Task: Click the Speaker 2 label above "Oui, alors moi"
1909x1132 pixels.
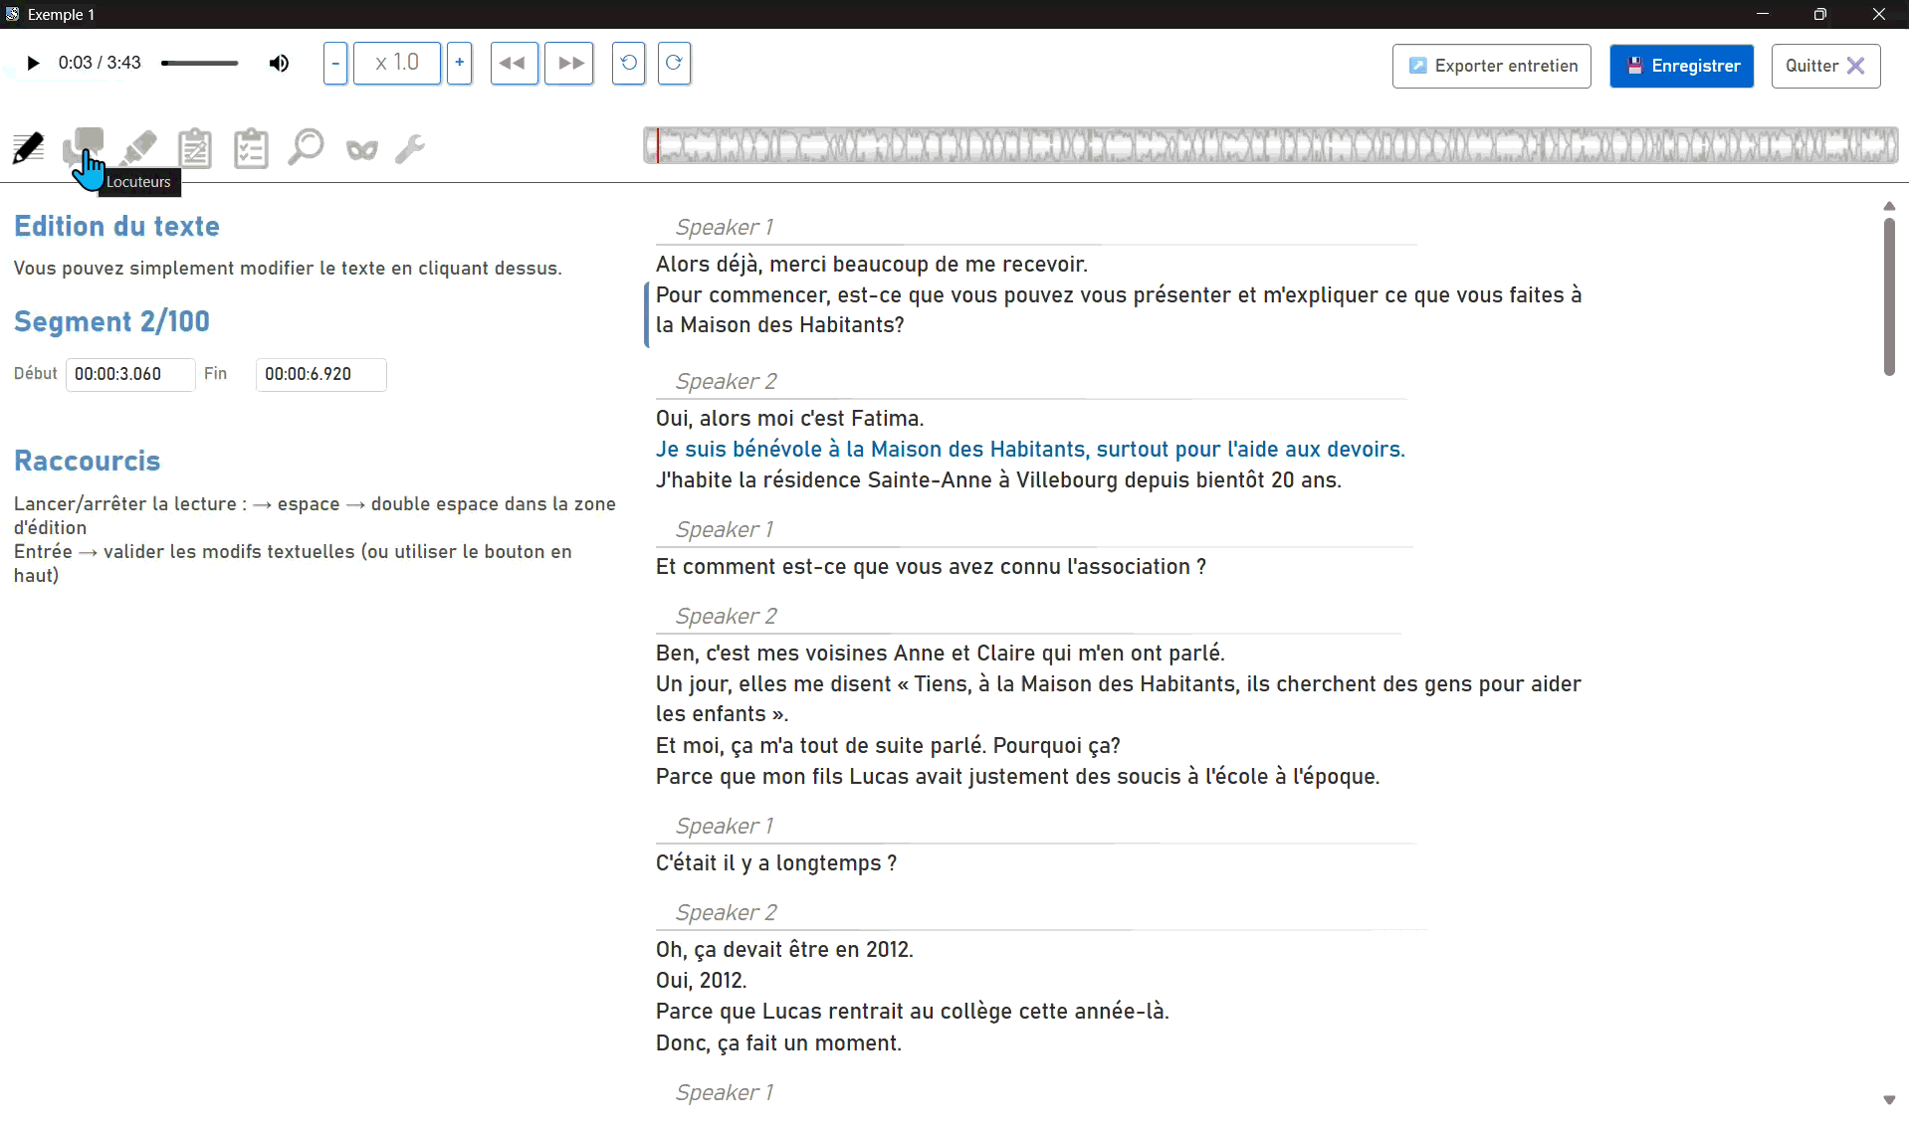Action: pos(727,381)
